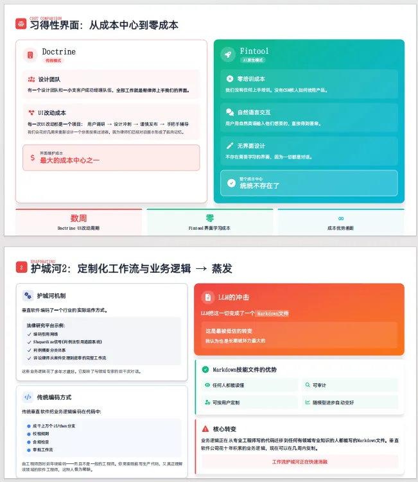The height and width of the screenshot is (482, 418).
Task: Click the checkmark circle icon beside 统统不存在了
Action: (231, 183)
